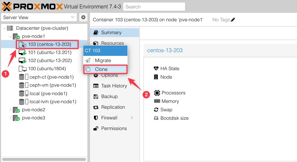Viewport: 297px width, 162px height.
Task: Click the Clone copy icon in context menu
Action: click(88, 69)
